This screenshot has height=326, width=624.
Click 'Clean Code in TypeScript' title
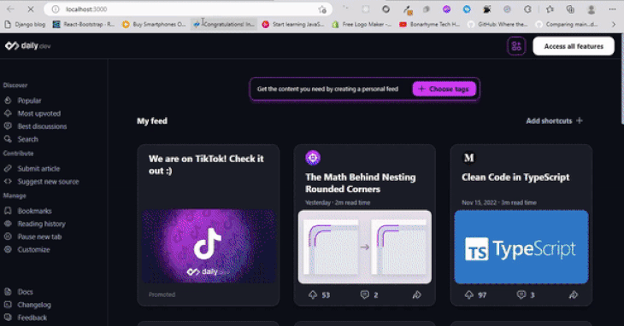[x=515, y=178]
